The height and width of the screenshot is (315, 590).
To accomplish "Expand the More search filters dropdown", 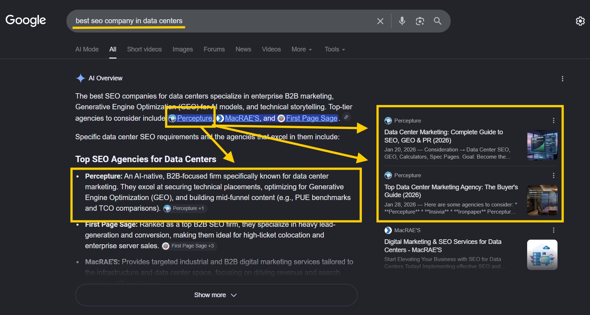I will tap(302, 49).
